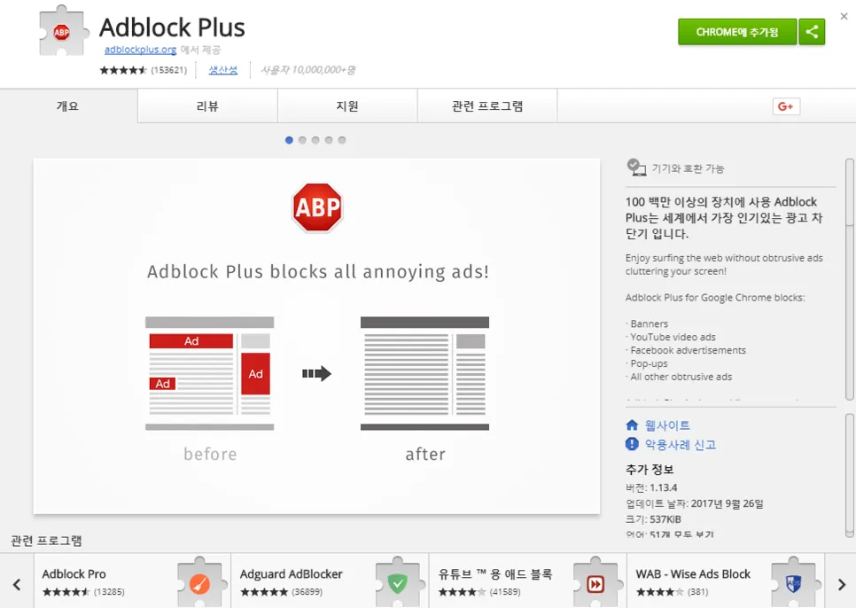Click the green CHROME에 추가됨 button
The width and height of the screenshot is (856, 608).
[737, 32]
